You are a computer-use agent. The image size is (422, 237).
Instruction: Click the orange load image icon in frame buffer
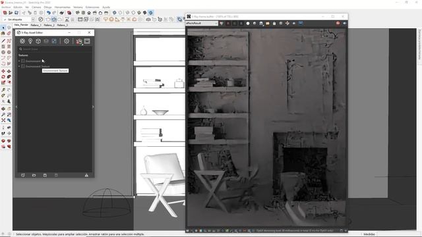(x=268, y=24)
